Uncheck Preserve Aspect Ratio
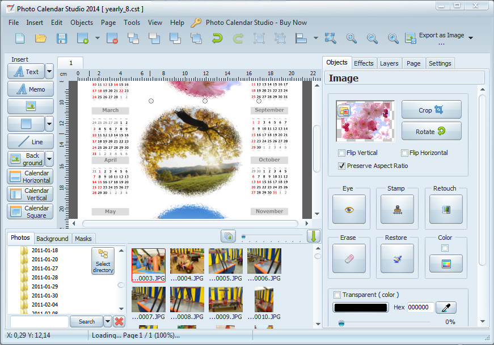Screen dimensions: 494x345 click(341, 166)
